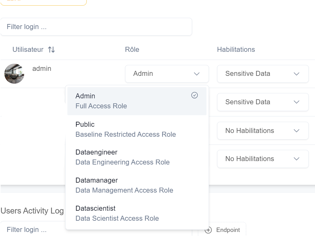Click the plus icon next to Endpoint
The image size is (315, 236).
coord(208,230)
